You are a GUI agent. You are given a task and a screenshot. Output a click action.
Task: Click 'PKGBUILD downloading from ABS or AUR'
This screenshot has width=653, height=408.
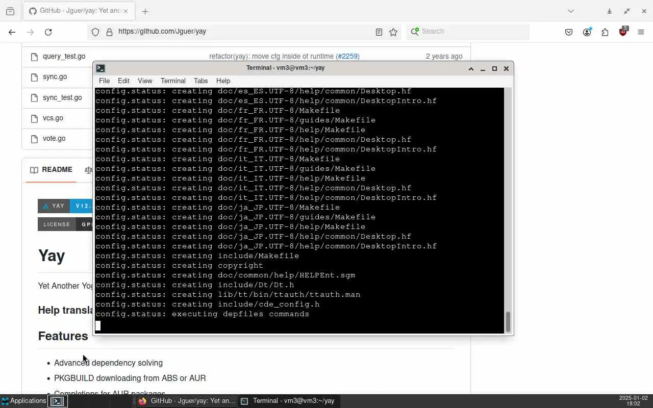(130, 378)
